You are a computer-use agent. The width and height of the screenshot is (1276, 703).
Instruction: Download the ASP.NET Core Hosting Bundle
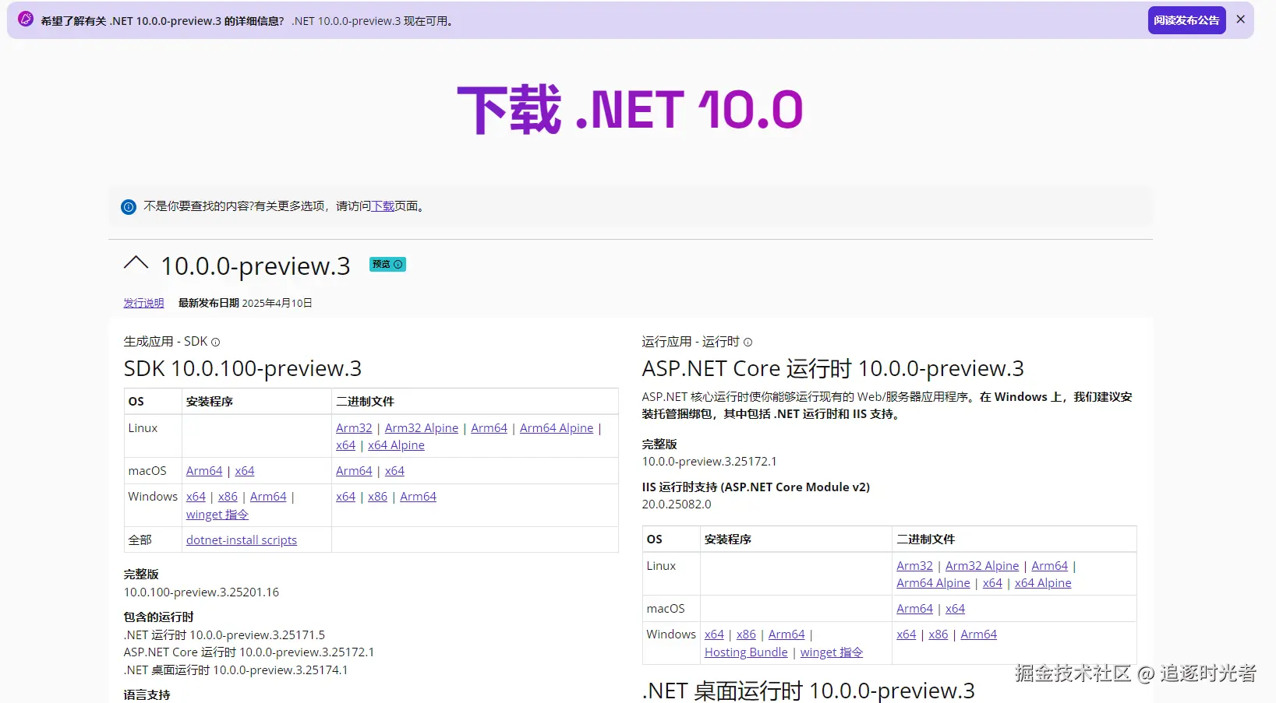click(746, 652)
